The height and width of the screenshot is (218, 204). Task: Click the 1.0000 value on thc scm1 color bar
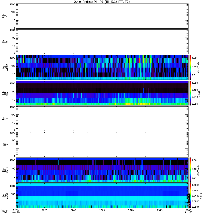[x=195, y=185]
